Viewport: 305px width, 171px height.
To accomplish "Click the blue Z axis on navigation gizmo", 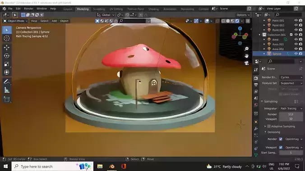I will pyautogui.click(x=240, y=28).
